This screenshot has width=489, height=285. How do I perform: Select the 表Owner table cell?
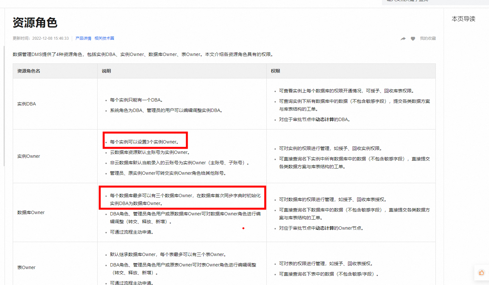(x=55, y=267)
